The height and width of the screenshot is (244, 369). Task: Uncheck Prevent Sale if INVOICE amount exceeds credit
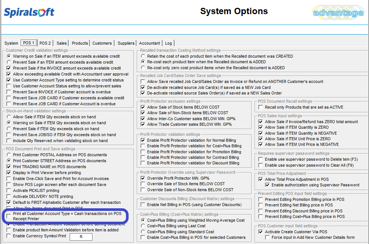point(9,68)
